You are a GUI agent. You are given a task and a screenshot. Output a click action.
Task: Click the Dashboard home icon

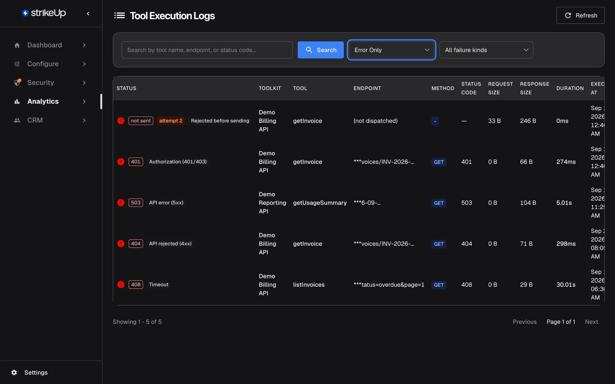click(x=17, y=45)
